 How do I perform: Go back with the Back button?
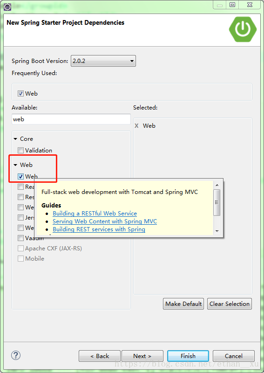pyautogui.click(x=100, y=356)
